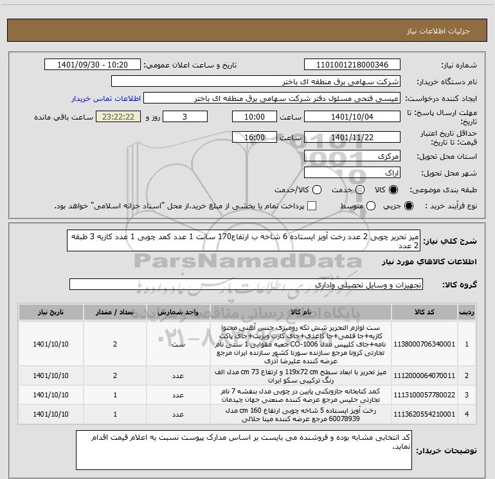Click the اطلاعات کالاهای مورد نیاز section heading

(x=429, y=262)
